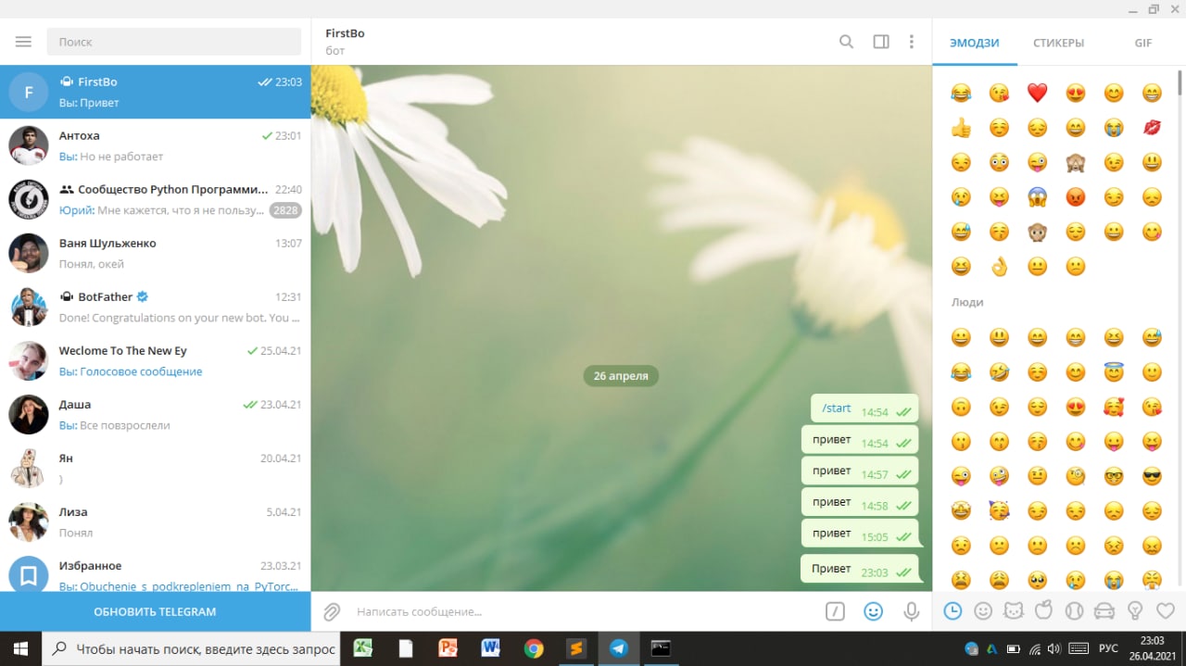This screenshot has width=1186, height=666.
Task: Jump to the food apple category
Action: [x=1043, y=610]
